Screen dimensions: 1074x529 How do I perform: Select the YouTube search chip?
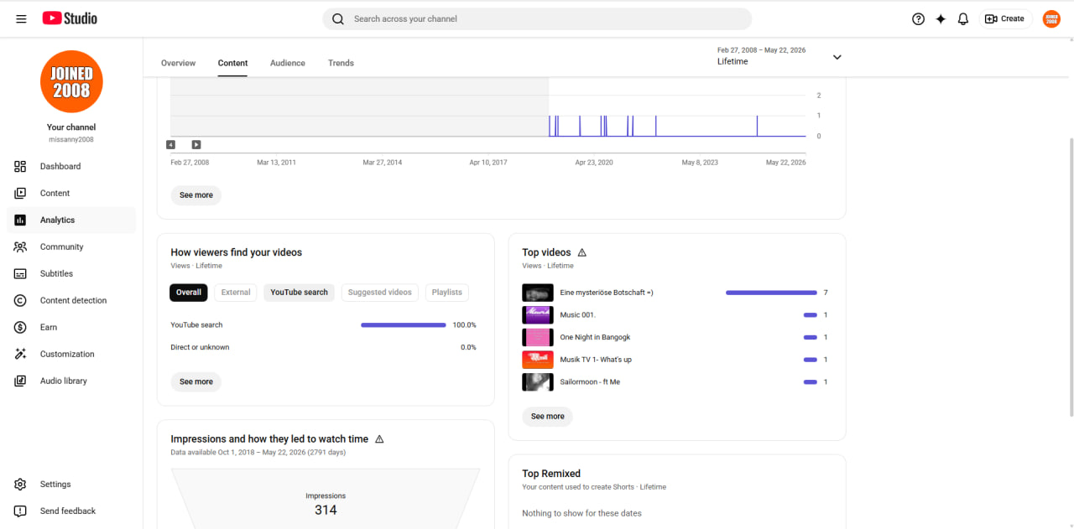tap(299, 293)
